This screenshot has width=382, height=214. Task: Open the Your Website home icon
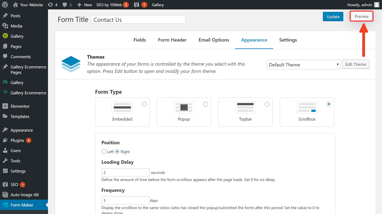[x=15, y=5]
